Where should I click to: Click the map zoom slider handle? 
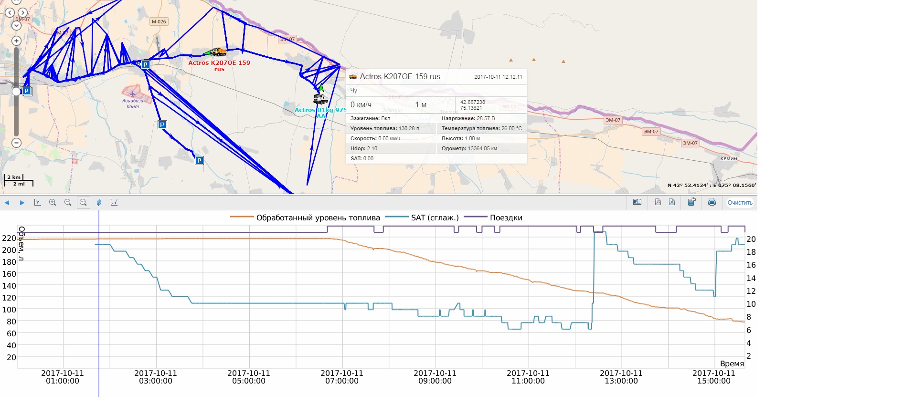click(16, 91)
